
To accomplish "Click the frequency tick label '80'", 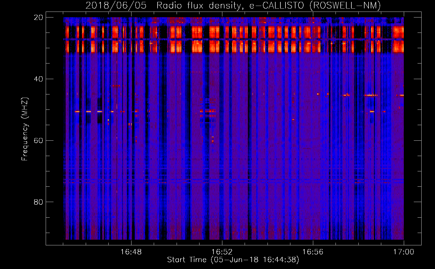I will pyautogui.click(x=38, y=202).
